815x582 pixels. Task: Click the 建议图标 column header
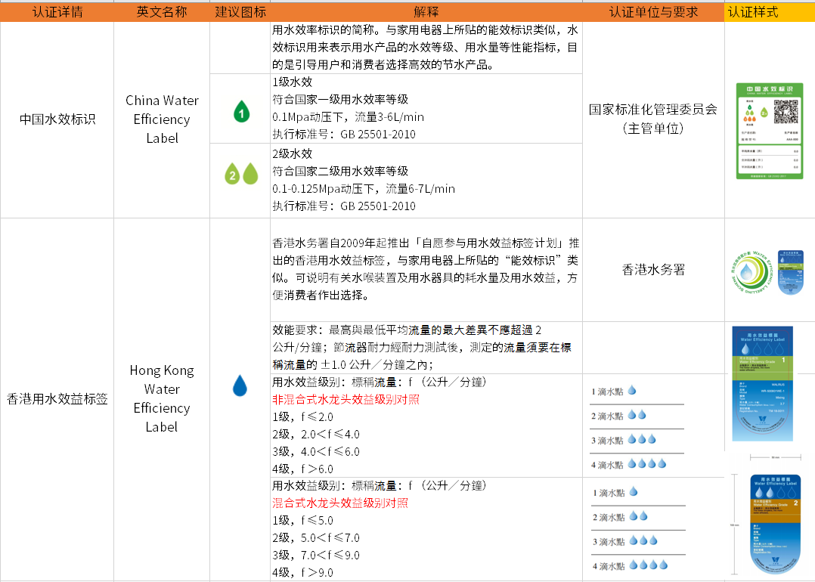point(240,11)
